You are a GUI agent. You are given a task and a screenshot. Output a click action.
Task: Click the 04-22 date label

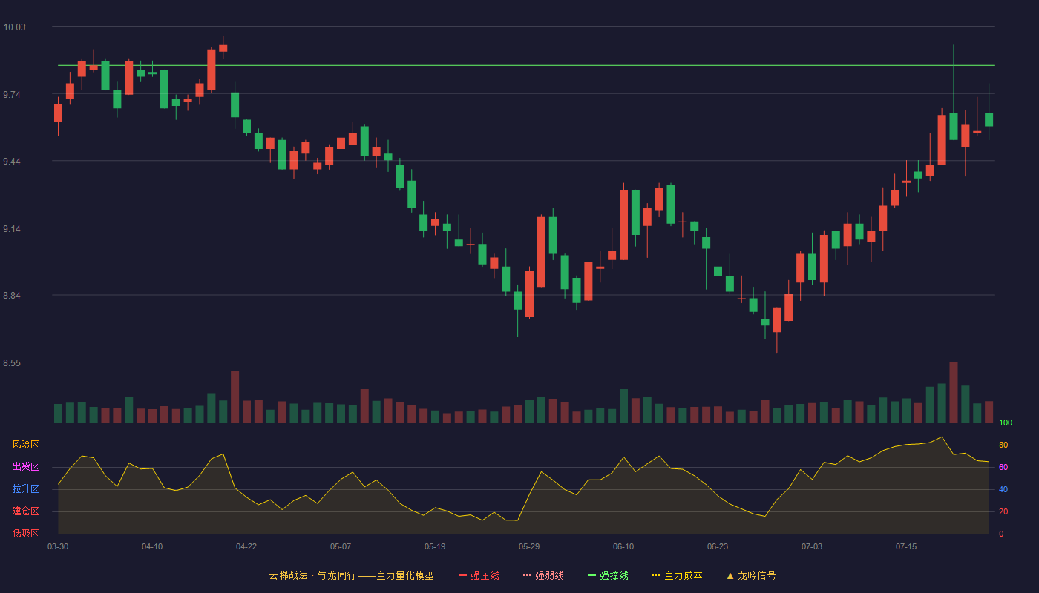pos(246,546)
